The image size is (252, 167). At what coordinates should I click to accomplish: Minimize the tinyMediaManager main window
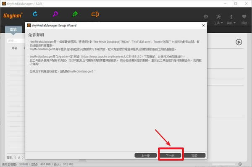point(225,3)
